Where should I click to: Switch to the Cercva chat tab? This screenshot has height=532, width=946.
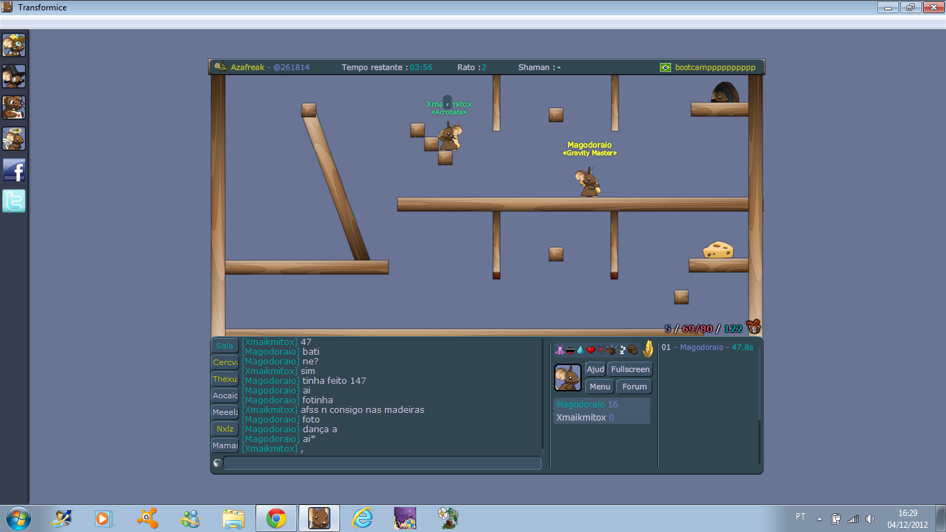pyautogui.click(x=225, y=362)
